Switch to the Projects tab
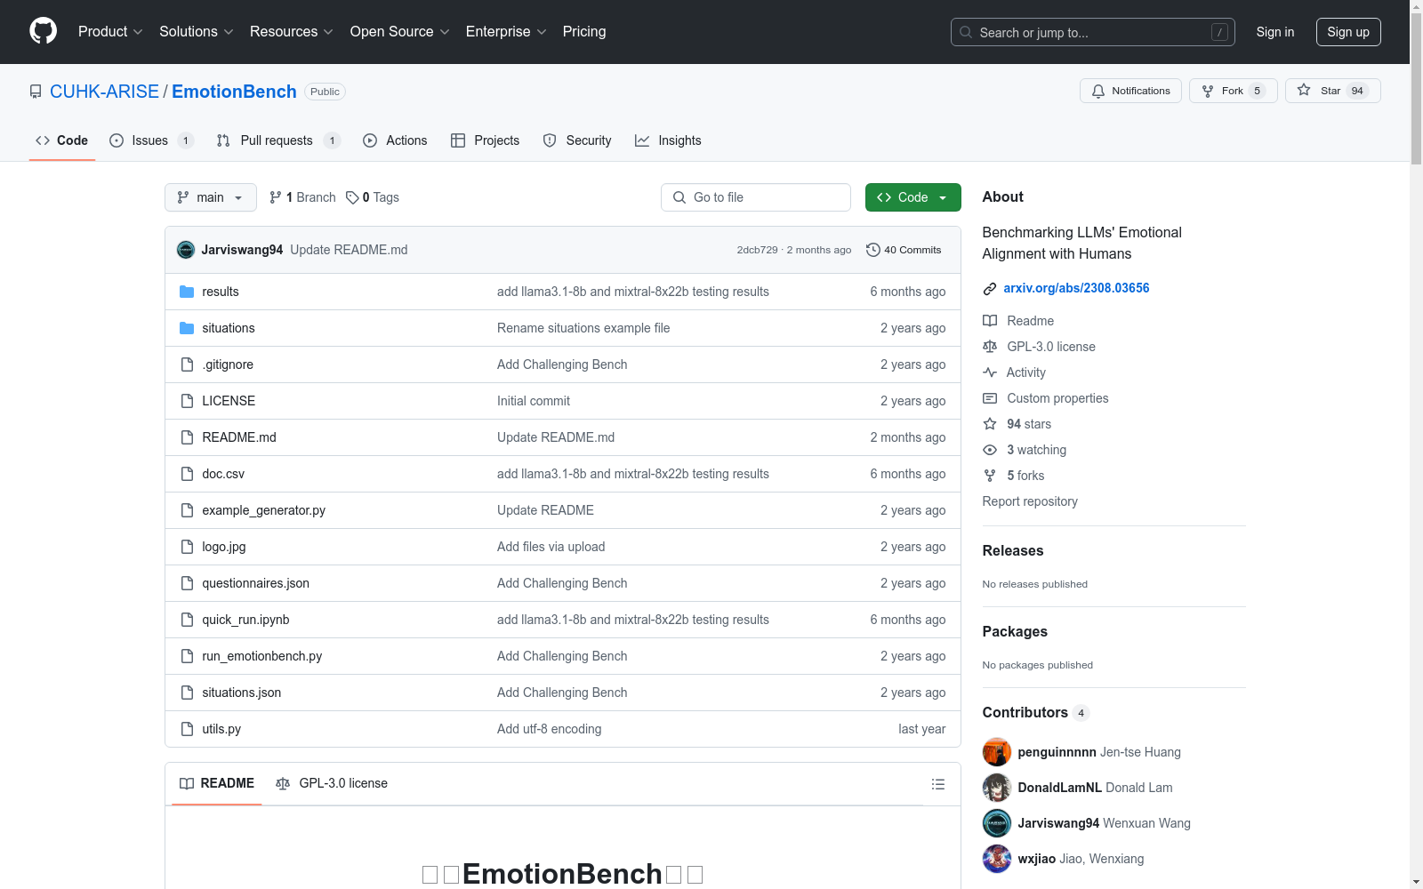Screen dimensions: 1423x889 tap(485, 140)
